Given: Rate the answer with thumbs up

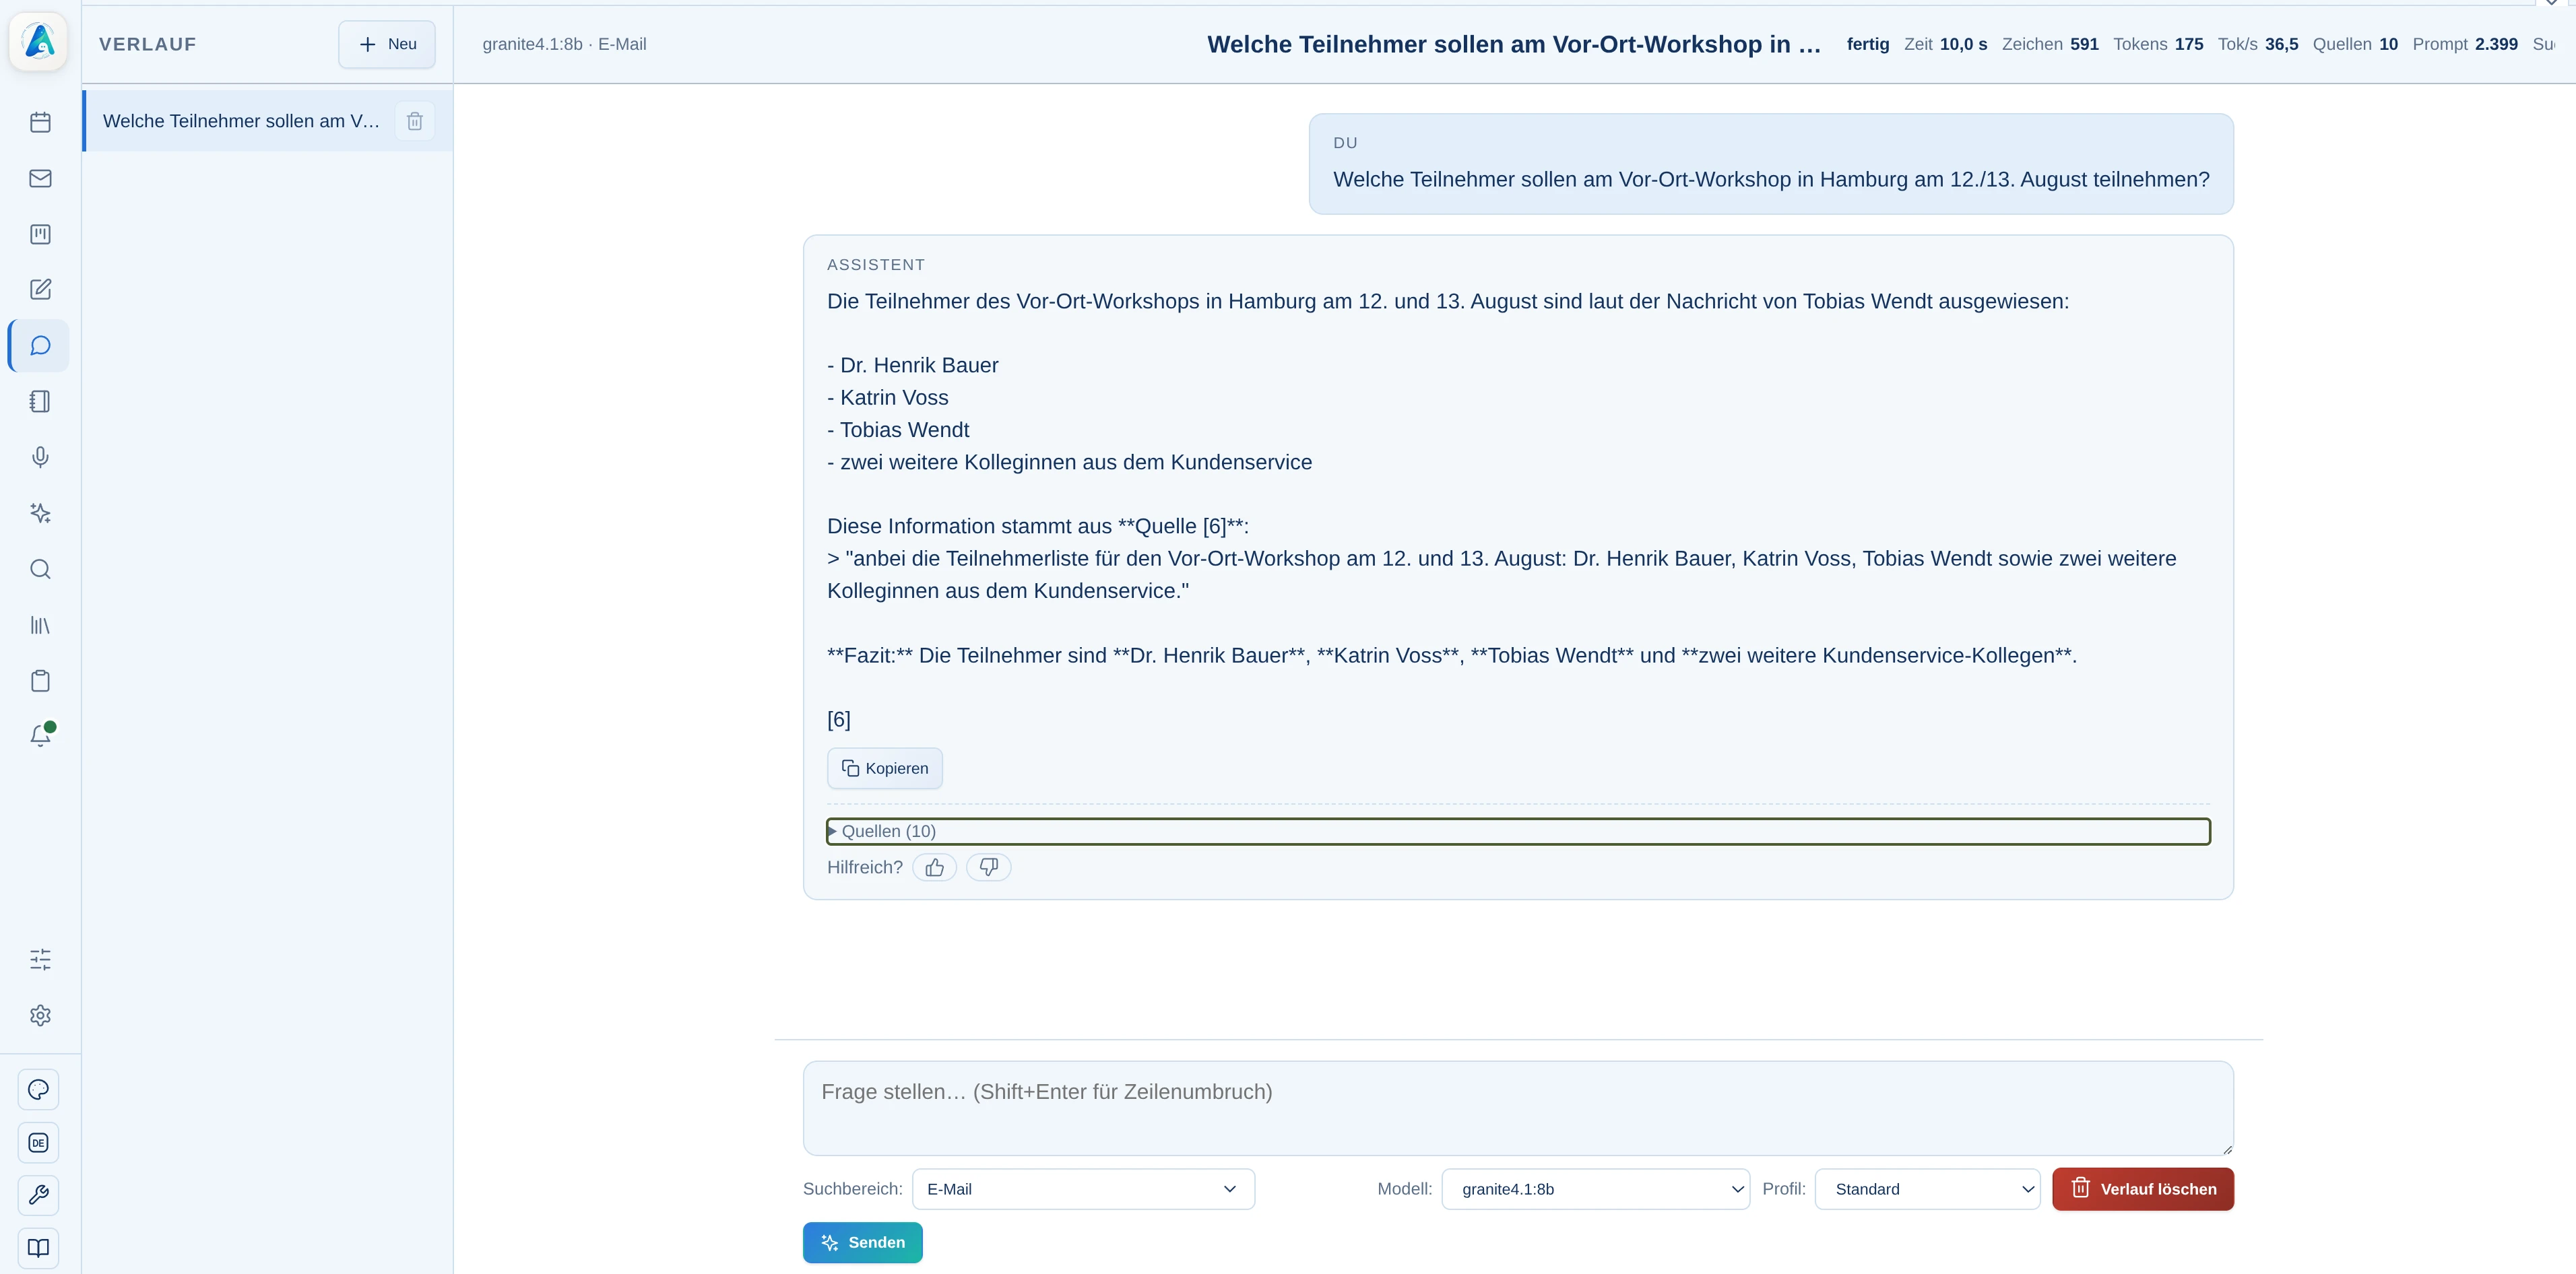Looking at the screenshot, I should 935,867.
